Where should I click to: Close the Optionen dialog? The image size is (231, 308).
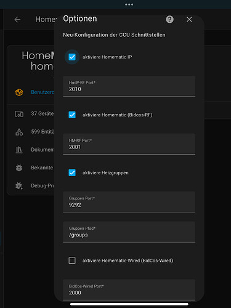189,20
